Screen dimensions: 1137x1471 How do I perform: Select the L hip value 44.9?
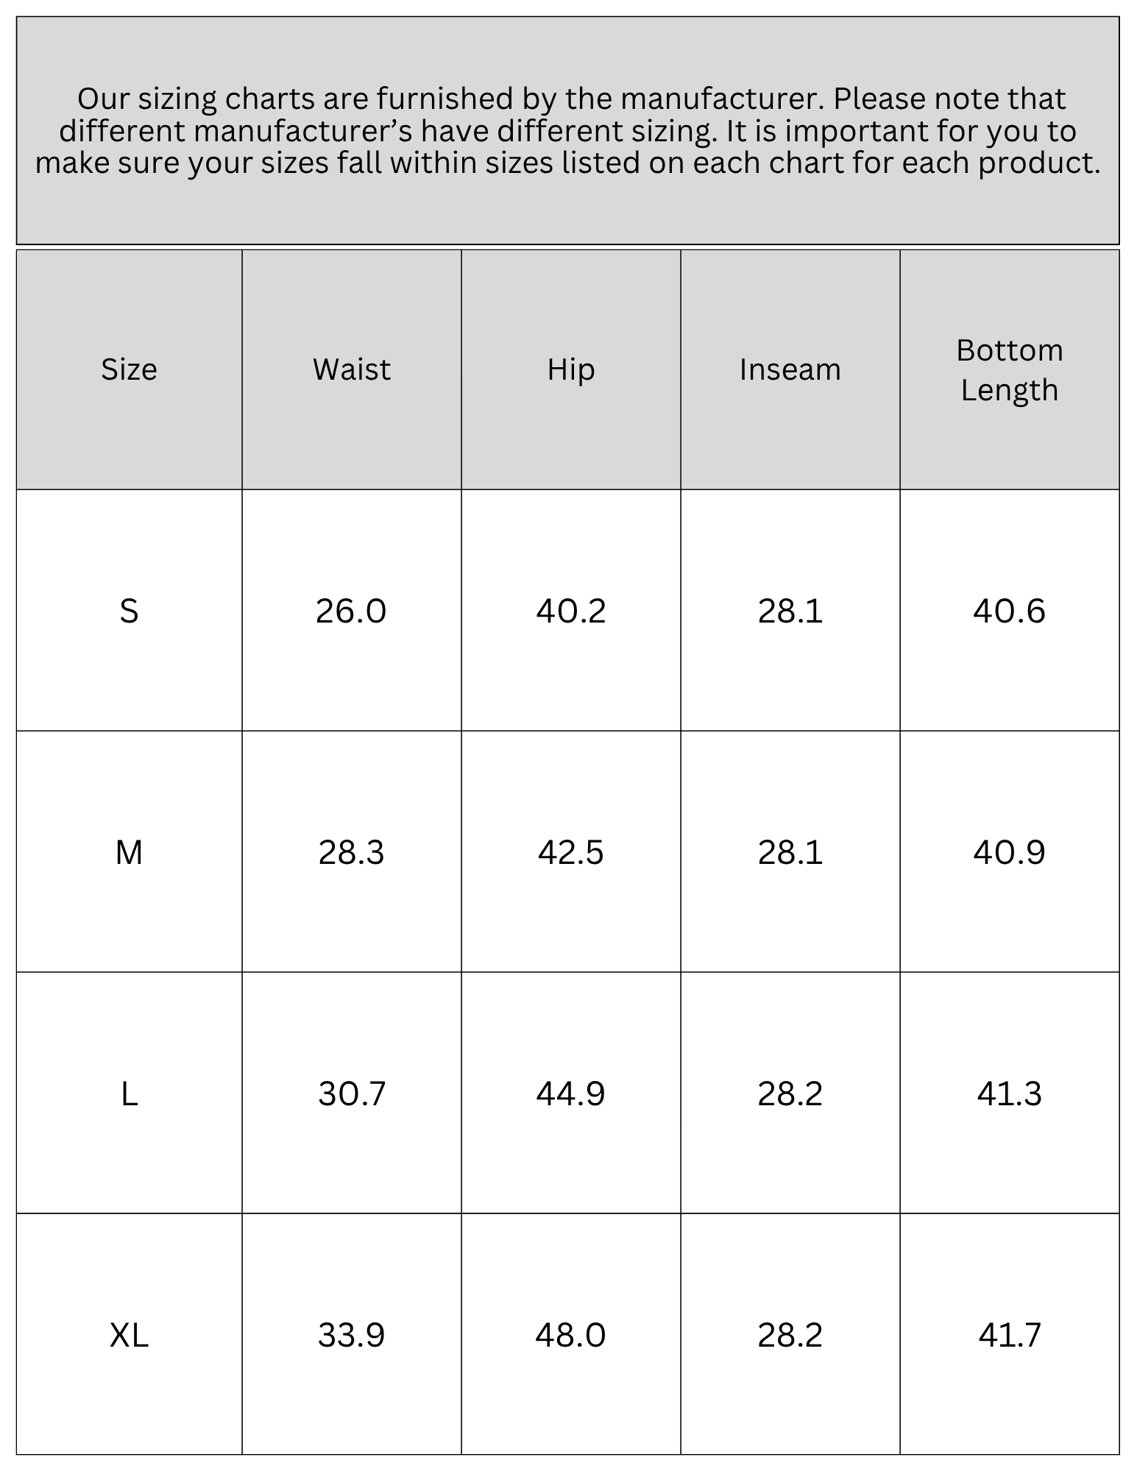click(x=571, y=1093)
